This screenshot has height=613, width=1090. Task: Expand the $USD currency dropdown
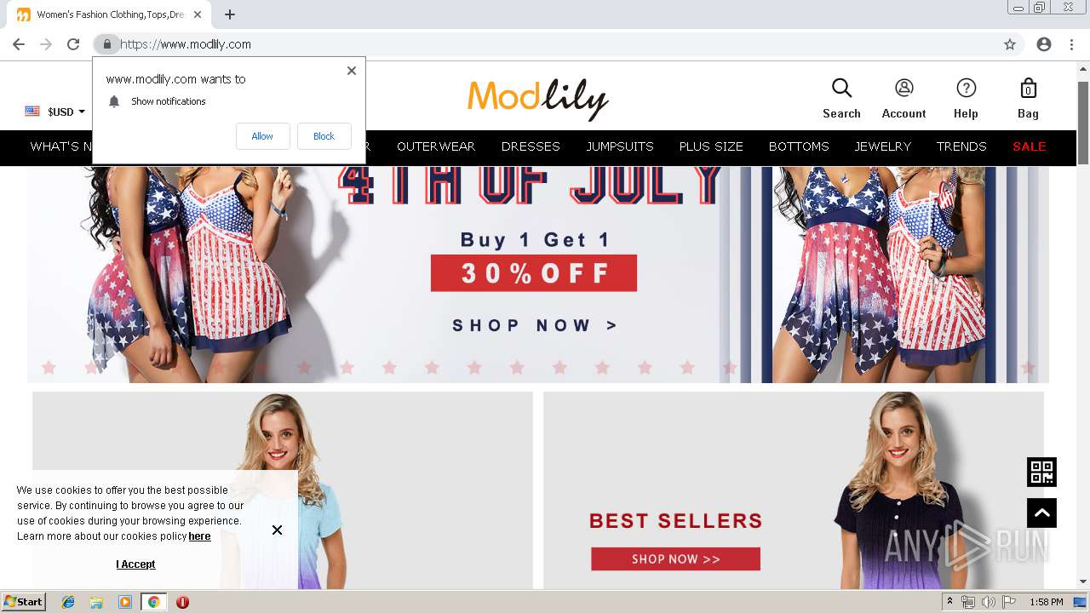click(55, 112)
